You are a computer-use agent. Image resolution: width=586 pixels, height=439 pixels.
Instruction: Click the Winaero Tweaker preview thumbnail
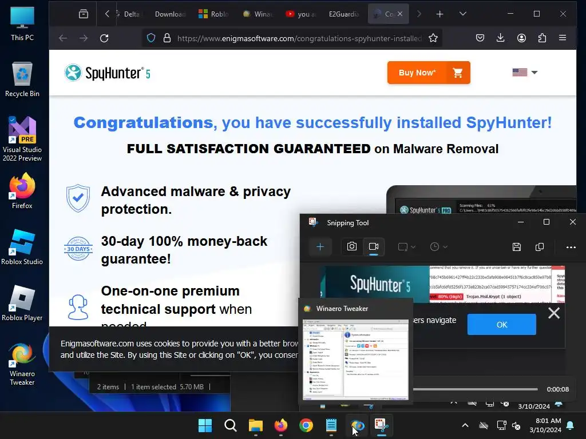click(x=355, y=360)
